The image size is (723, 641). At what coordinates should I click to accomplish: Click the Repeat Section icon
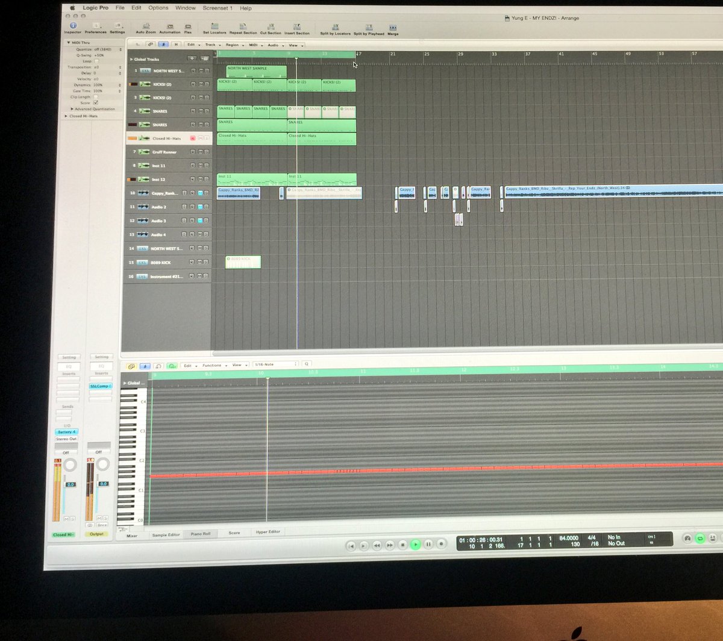point(243,27)
